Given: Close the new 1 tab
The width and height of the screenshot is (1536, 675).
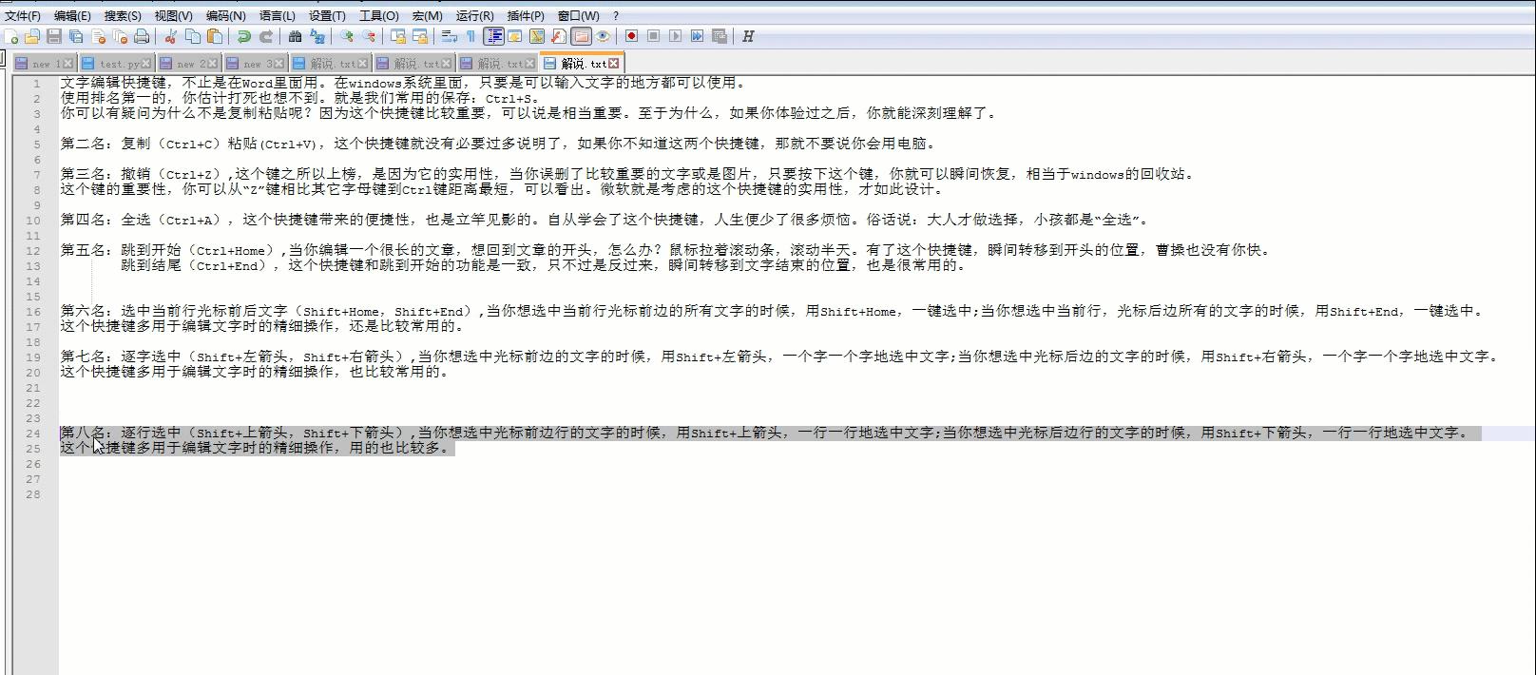Looking at the screenshot, I should click(x=68, y=64).
